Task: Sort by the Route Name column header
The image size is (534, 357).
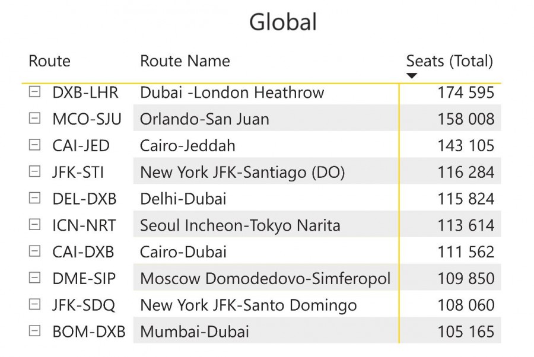Action: (x=185, y=60)
